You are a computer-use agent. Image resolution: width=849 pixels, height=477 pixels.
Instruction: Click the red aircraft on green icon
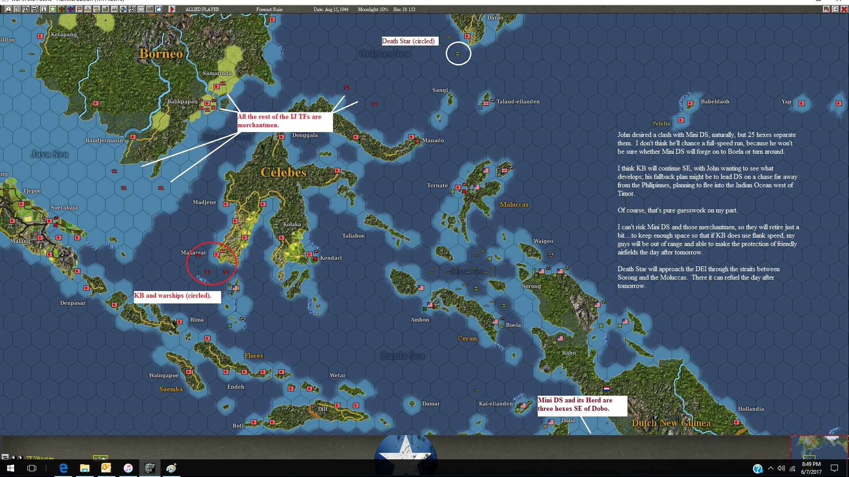[61, 9]
